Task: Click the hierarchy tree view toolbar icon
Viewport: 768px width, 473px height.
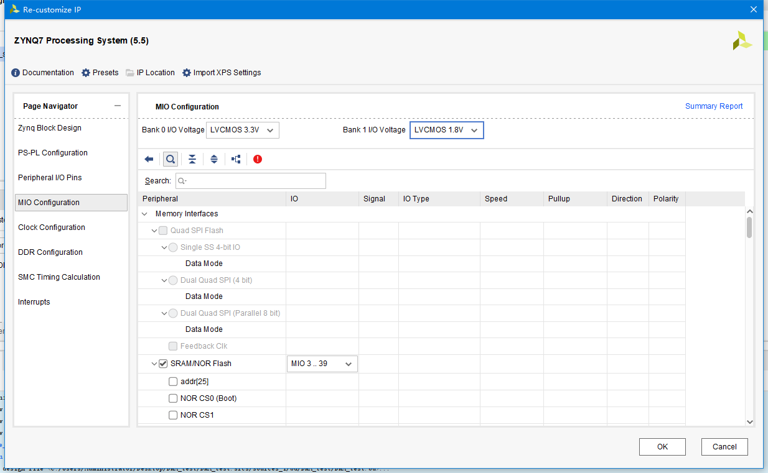Action: (x=236, y=159)
